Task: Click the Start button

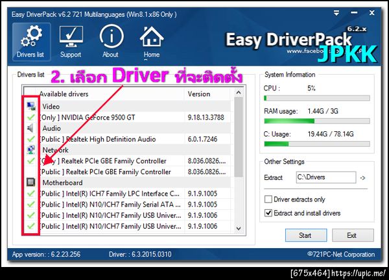Action: click(306, 235)
